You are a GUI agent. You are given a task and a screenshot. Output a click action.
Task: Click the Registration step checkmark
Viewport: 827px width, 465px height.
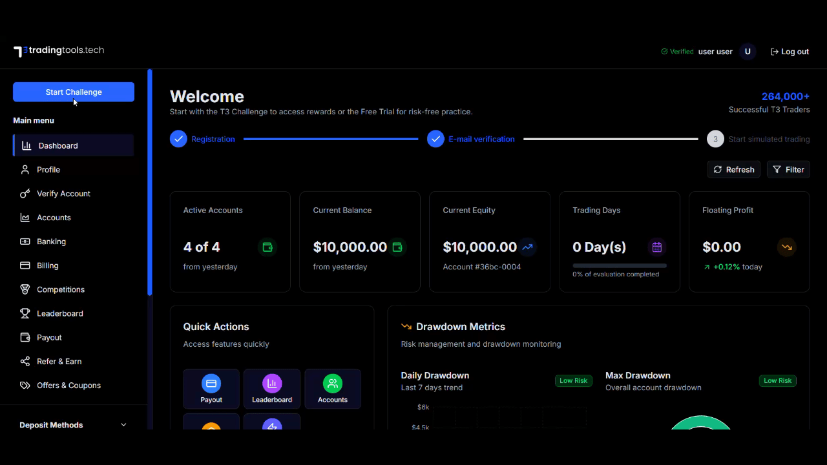(x=178, y=139)
